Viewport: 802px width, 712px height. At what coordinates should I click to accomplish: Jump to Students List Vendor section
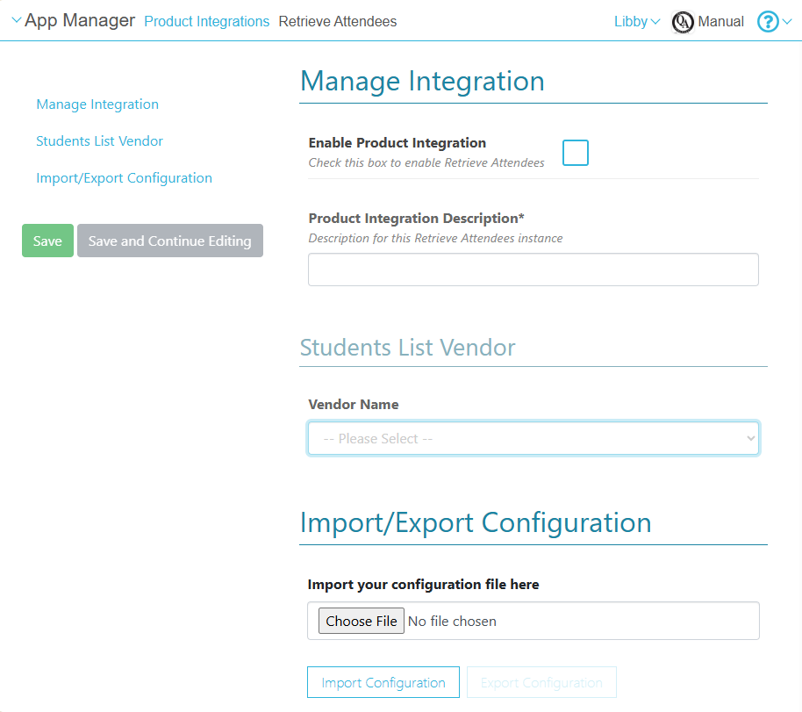click(x=99, y=141)
